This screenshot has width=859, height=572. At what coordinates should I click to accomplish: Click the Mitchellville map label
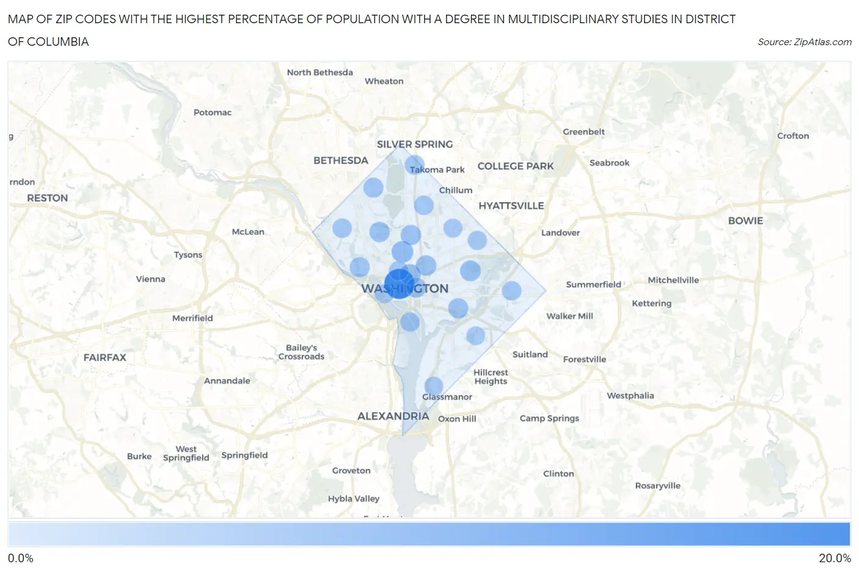[x=673, y=280]
